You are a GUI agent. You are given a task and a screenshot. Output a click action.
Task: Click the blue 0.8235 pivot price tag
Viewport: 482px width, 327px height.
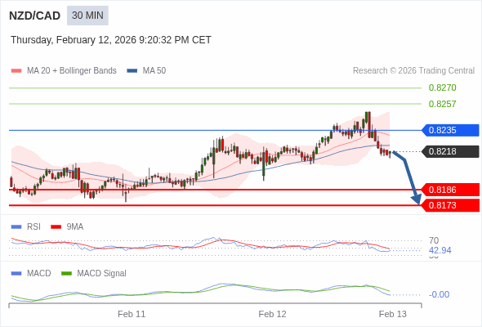click(450, 130)
